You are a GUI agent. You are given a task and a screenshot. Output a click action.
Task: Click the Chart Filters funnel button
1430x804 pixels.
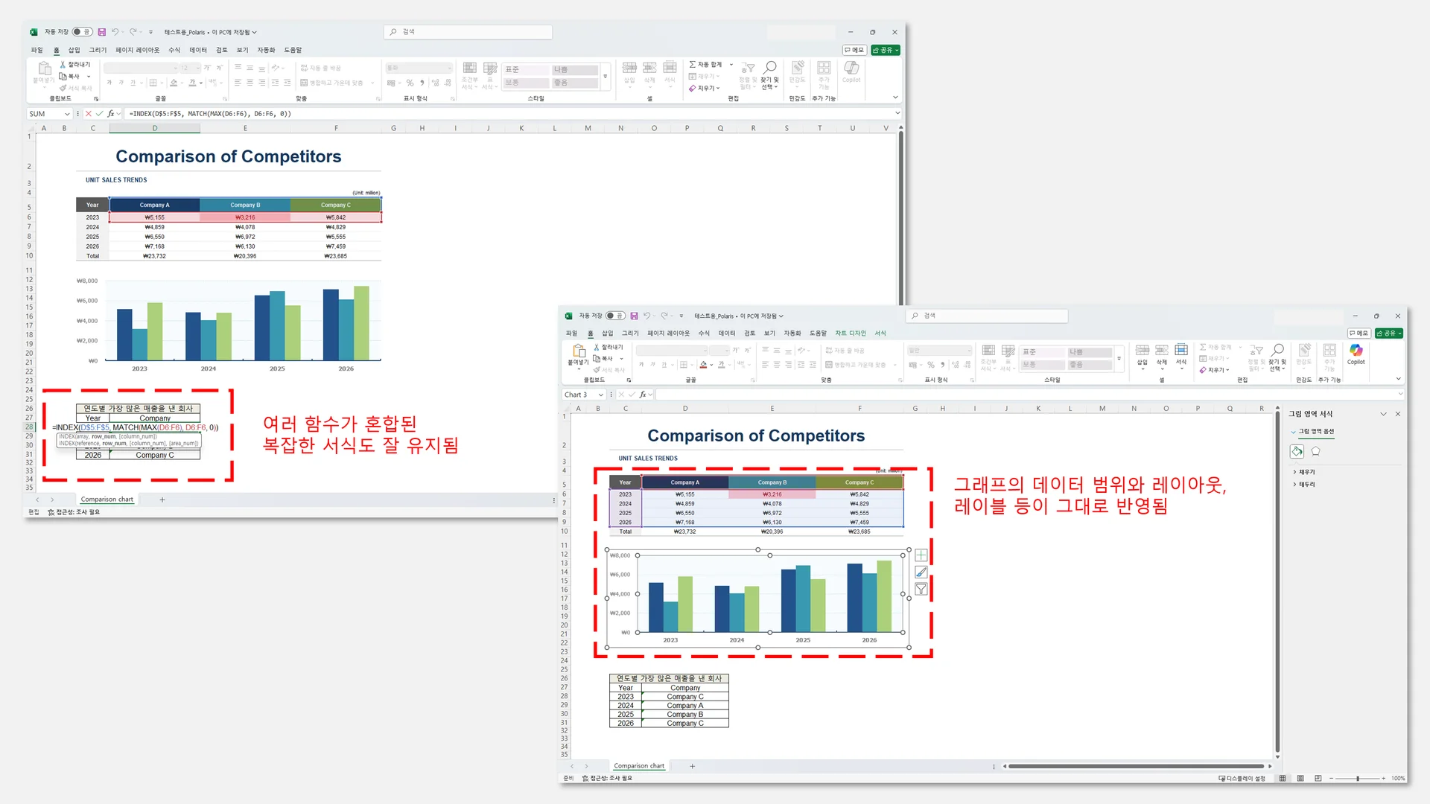point(921,589)
